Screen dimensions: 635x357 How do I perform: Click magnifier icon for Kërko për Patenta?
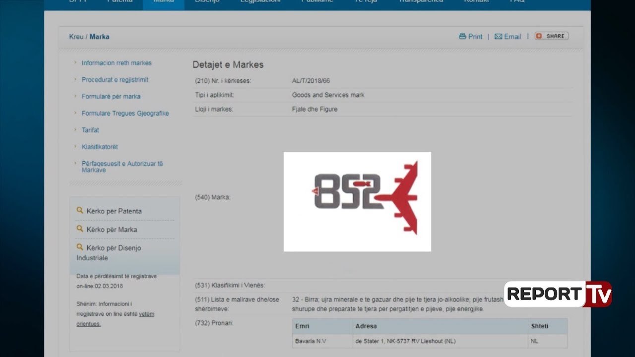click(80, 210)
